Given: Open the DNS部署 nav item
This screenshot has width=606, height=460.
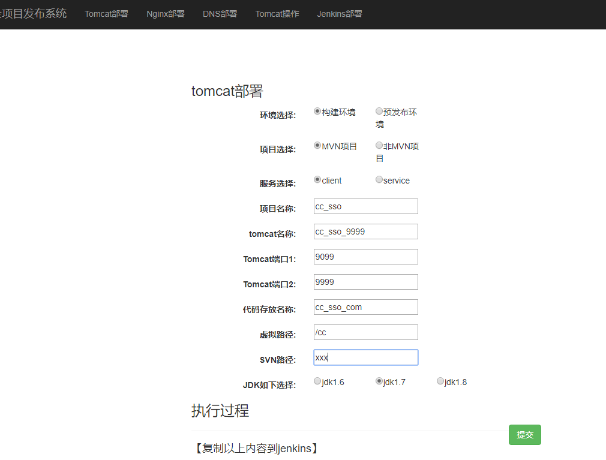Looking at the screenshot, I should (x=220, y=14).
